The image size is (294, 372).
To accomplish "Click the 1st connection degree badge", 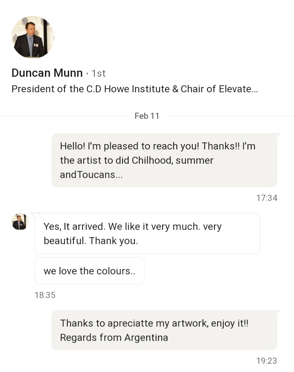I will (x=98, y=74).
